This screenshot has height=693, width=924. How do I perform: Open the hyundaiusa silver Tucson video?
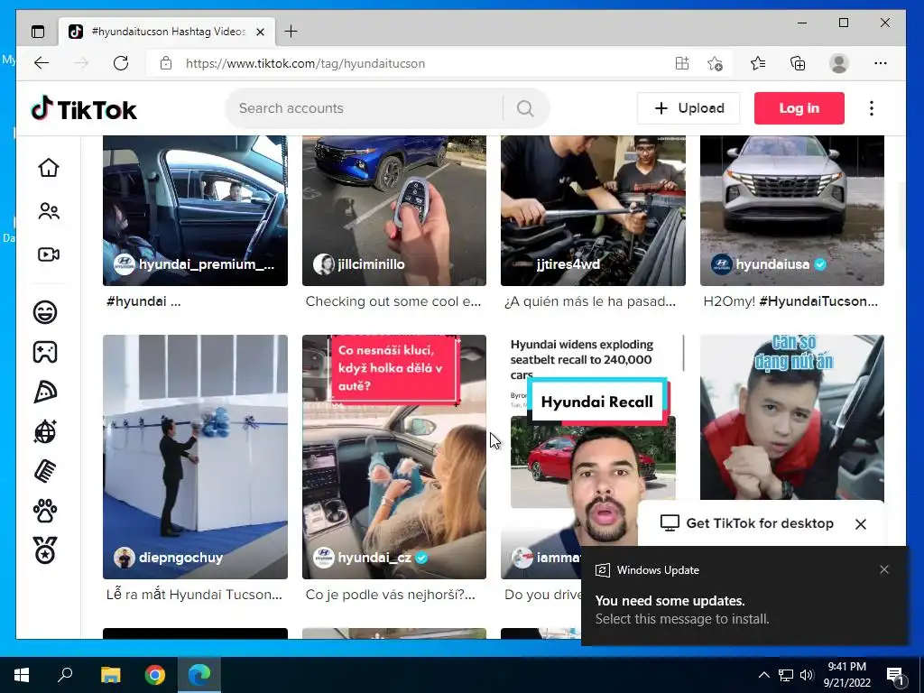click(792, 210)
